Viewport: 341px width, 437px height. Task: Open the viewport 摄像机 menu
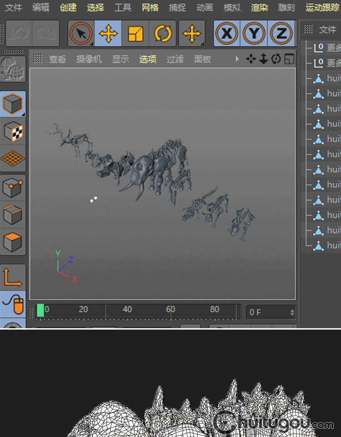[89, 59]
